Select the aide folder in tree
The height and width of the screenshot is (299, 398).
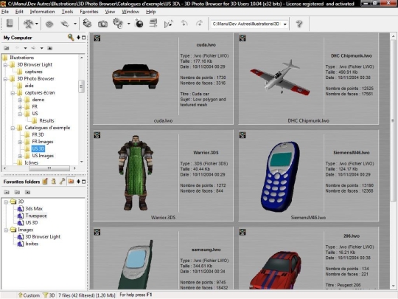[x=29, y=86]
